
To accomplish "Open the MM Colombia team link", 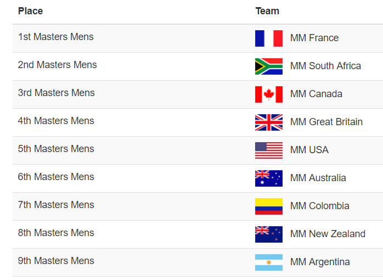I will [319, 206].
